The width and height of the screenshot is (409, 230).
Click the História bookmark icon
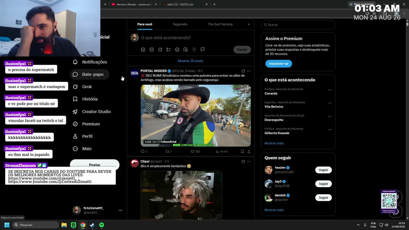tap(75, 99)
